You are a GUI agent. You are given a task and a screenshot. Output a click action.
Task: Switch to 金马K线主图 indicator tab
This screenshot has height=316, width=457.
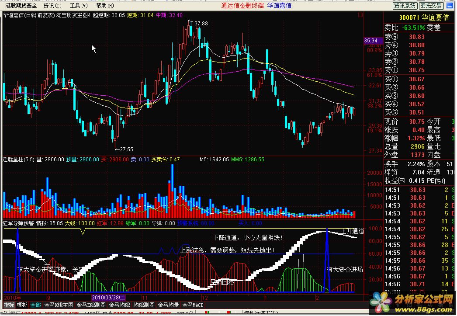pos(59,305)
